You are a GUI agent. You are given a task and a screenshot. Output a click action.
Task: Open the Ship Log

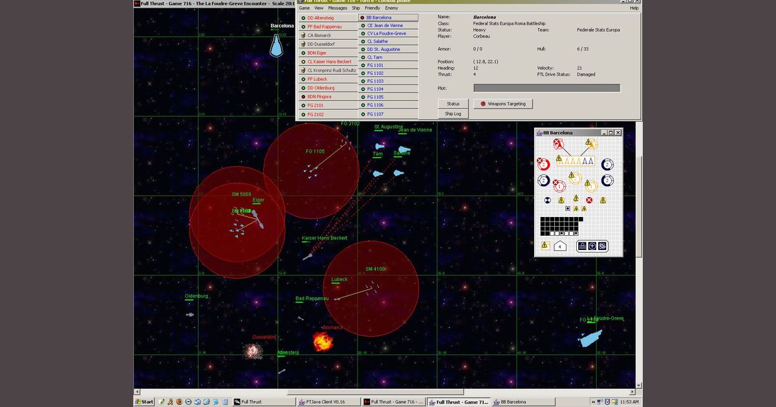(x=453, y=114)
